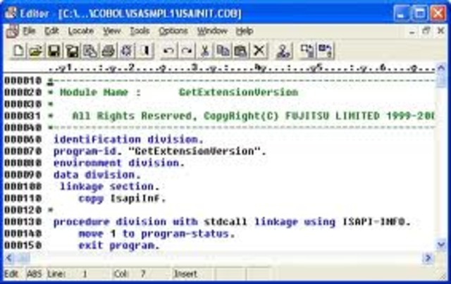The width and height of the screenshot is (451, 284).
Task: Click 'identification division.' code line
Action: 128,140
